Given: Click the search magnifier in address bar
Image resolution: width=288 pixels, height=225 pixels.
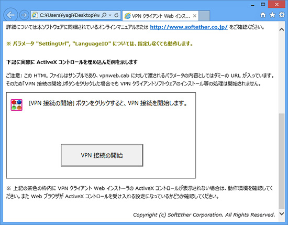Looking at the screenshot, I should (104, 15).
